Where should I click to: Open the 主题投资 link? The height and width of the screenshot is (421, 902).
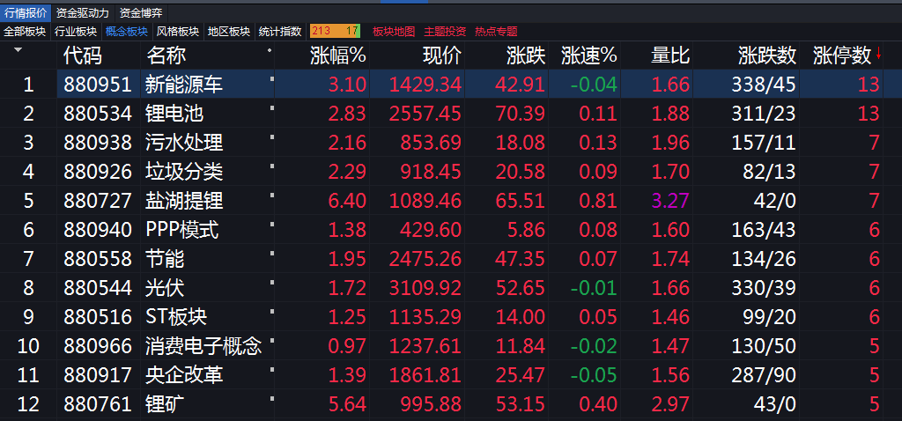click(445, 31)
